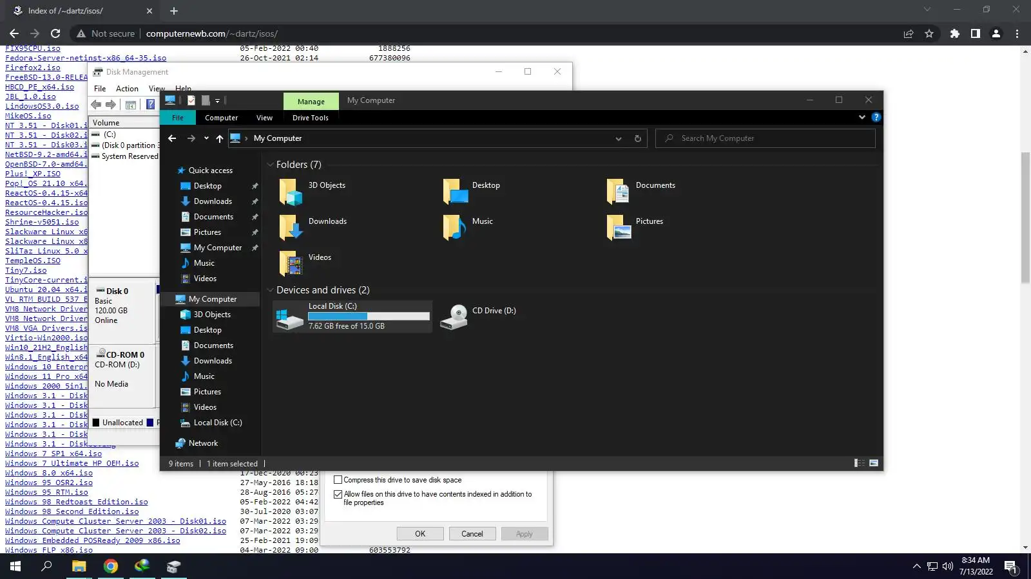
Task: Click Disk Management show/hide console tree icon
Action: tap(131, 104)
